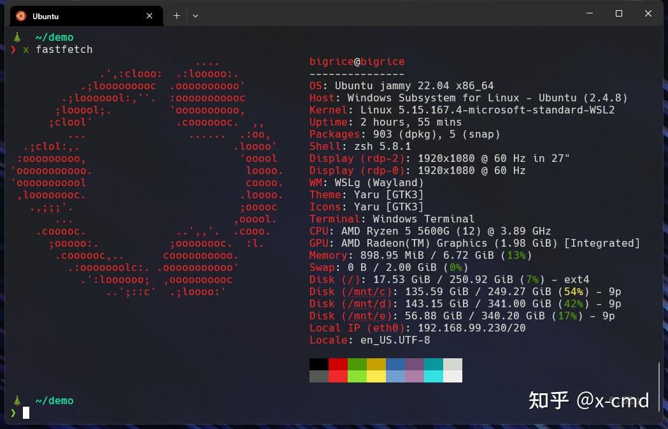
Task: Click the bright green color block
Action: click(x=357, y=376)
